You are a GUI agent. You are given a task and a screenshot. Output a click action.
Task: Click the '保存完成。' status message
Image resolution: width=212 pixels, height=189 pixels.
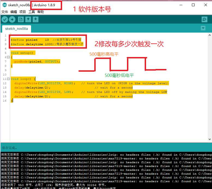pyautogui.click(x=10, y=148)
